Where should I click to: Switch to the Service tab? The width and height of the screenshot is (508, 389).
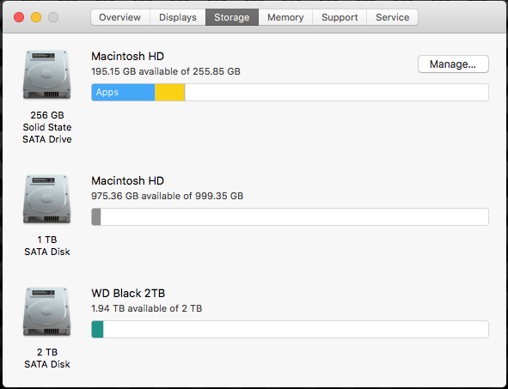click(392, 17)
